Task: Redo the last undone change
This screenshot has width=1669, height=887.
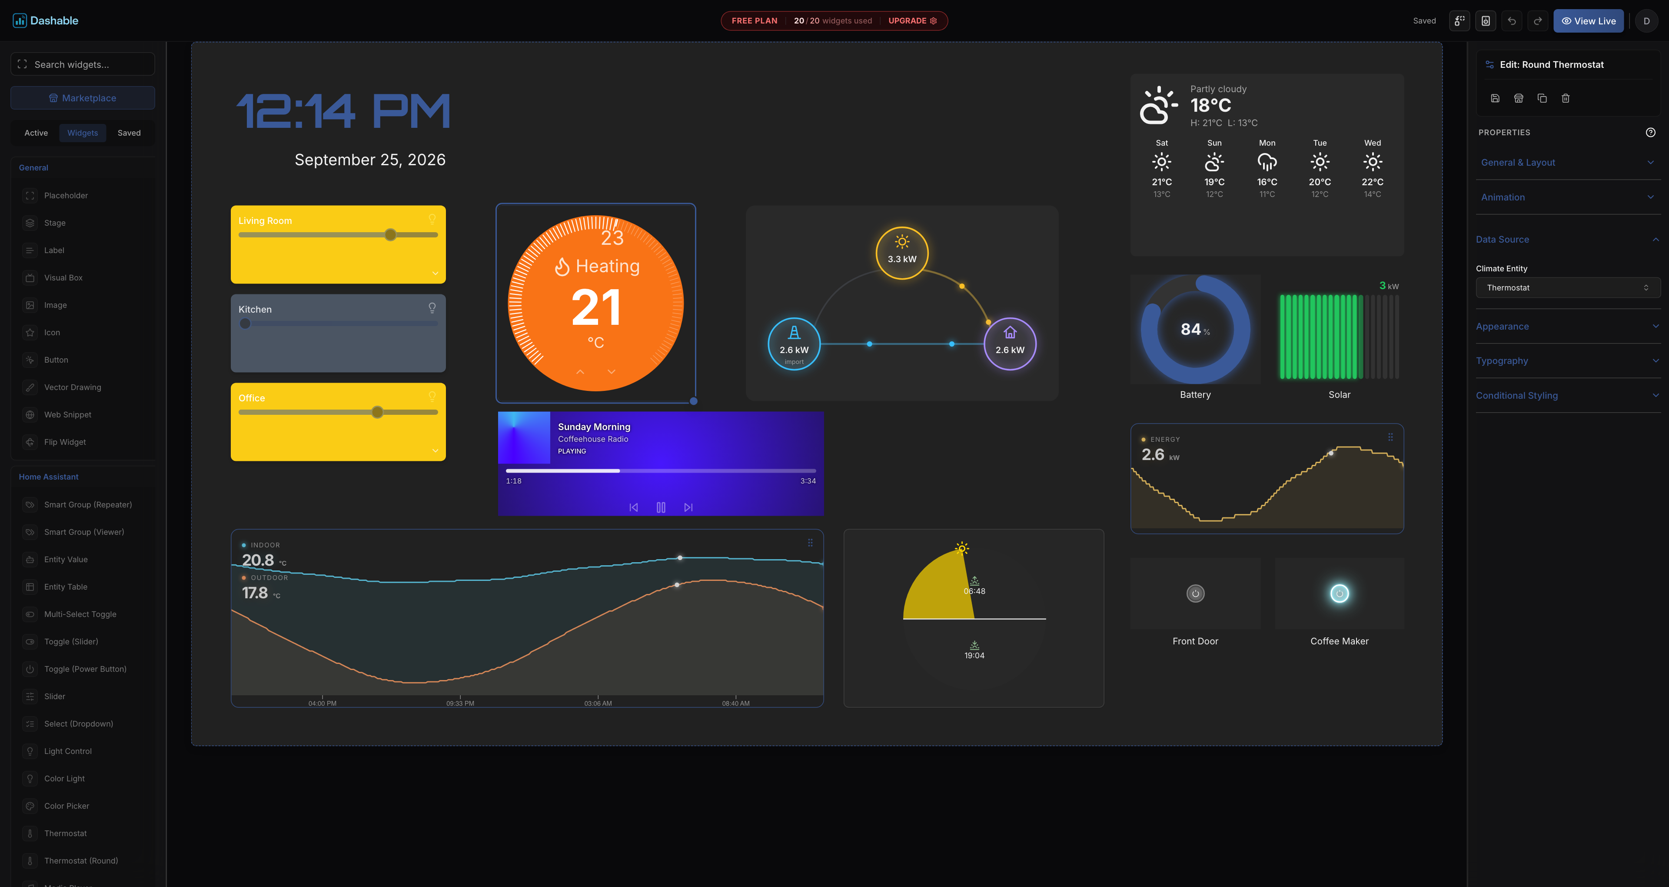Action: (x=1537, y=21)
